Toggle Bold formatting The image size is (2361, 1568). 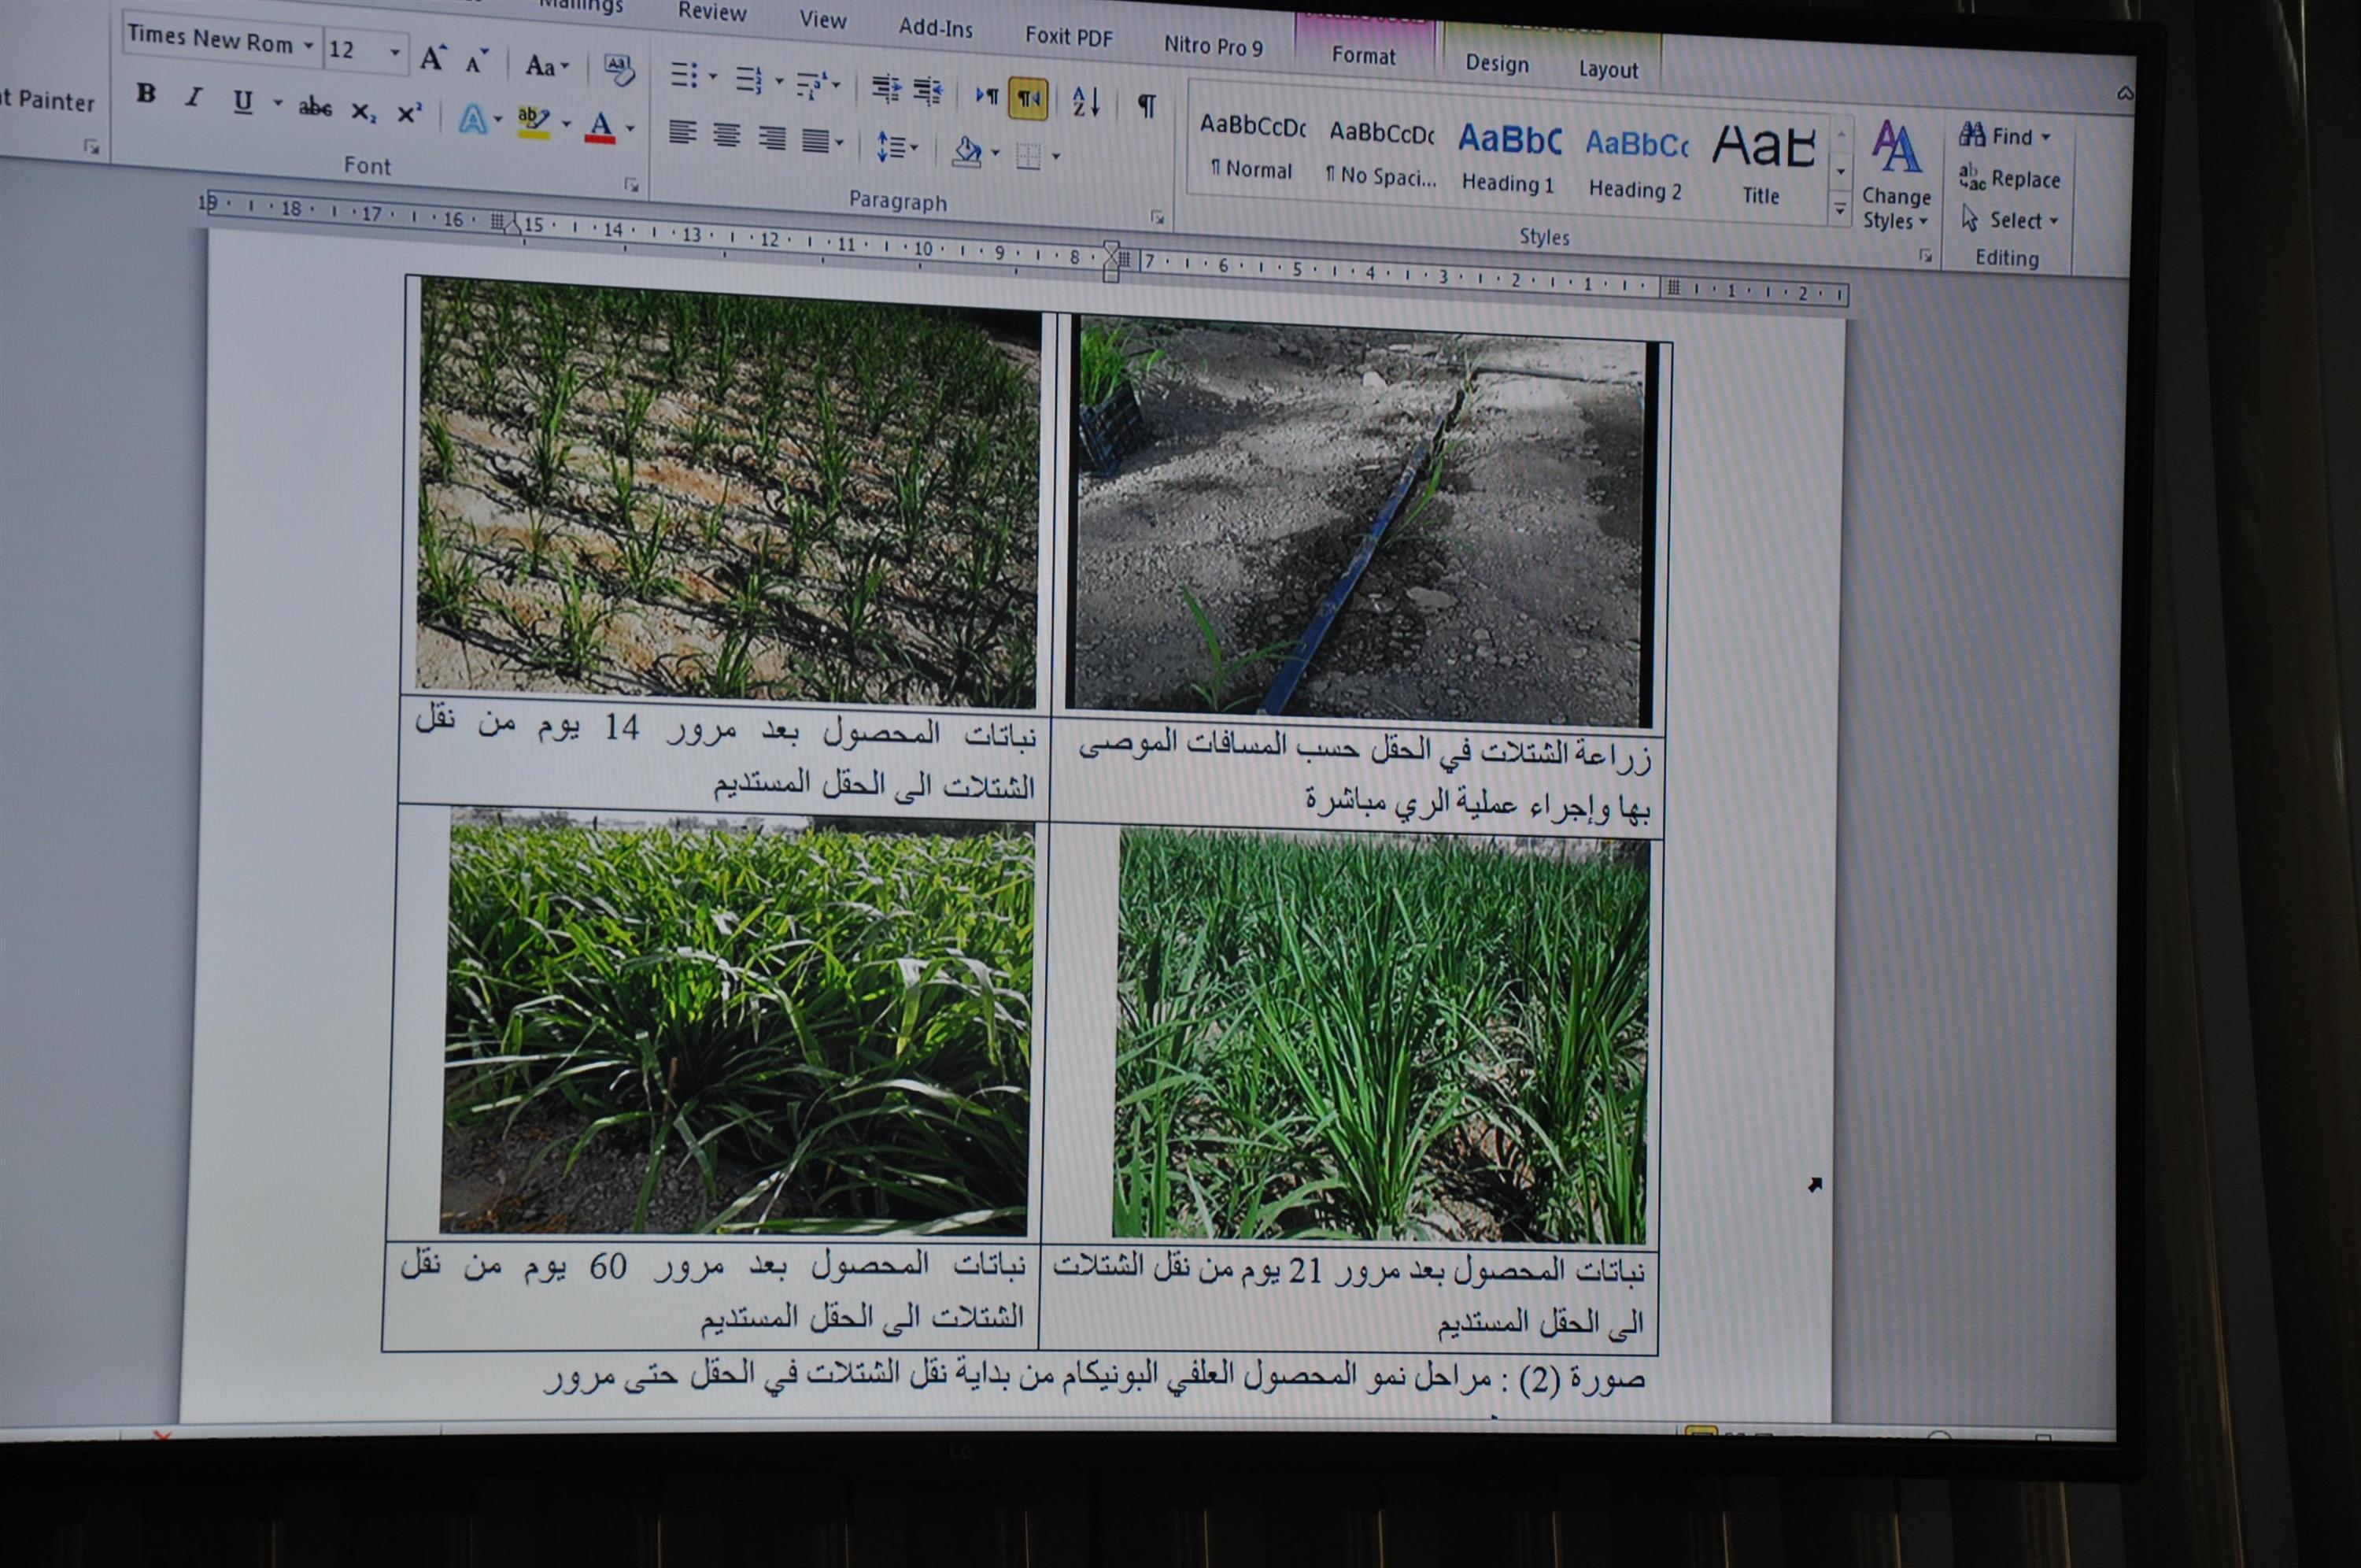click(x=146, y=94)
